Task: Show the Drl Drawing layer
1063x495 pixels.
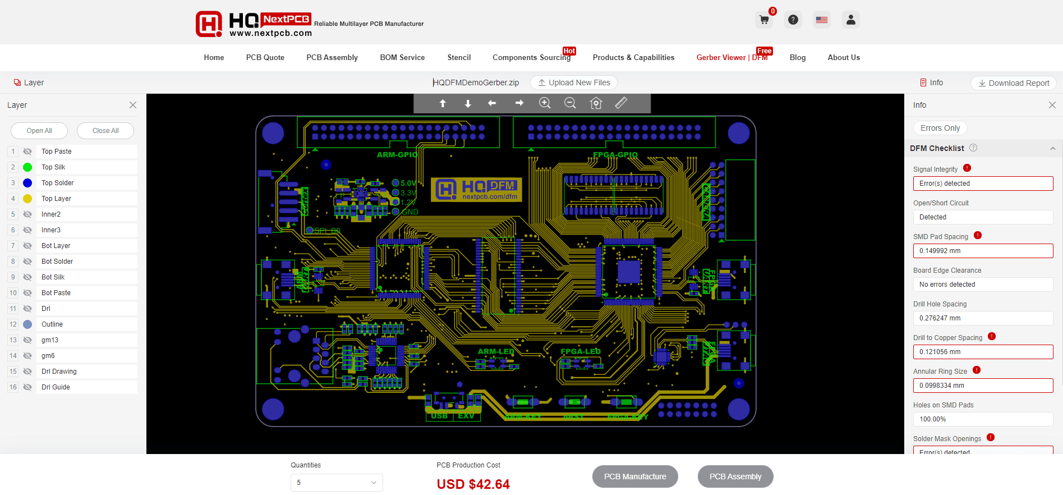Action: pyautogui.click(x=27, y=372)
